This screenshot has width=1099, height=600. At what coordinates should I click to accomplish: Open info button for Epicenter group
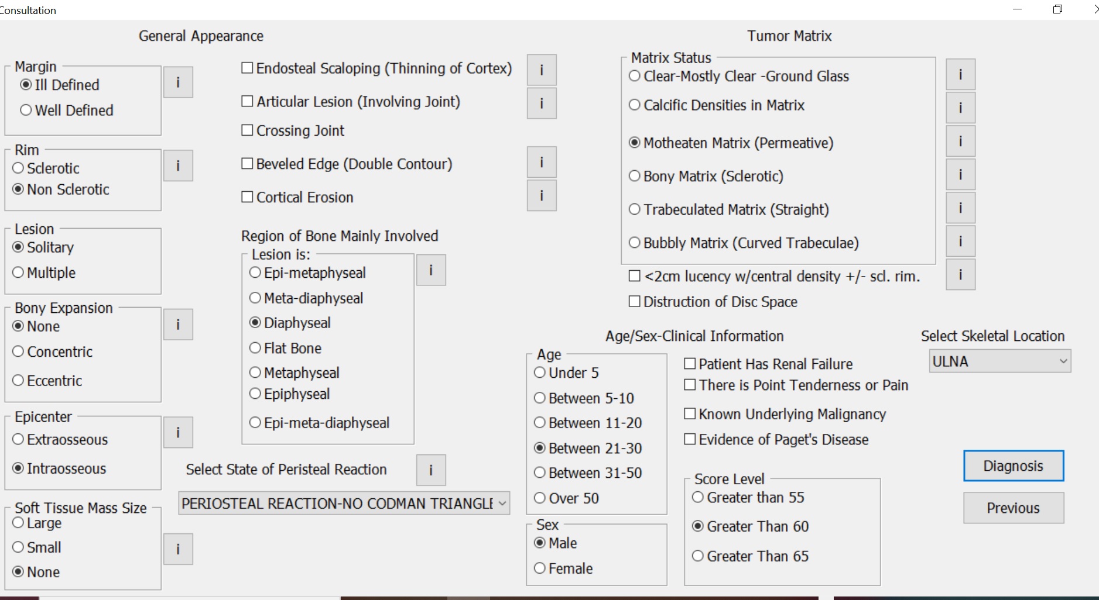coord(178,433)
